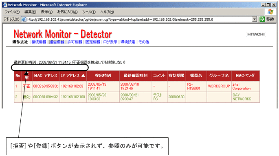Maximize the Internet Explorer window
Viewport: 279px width, 156px height.
(x=268, y=5)
